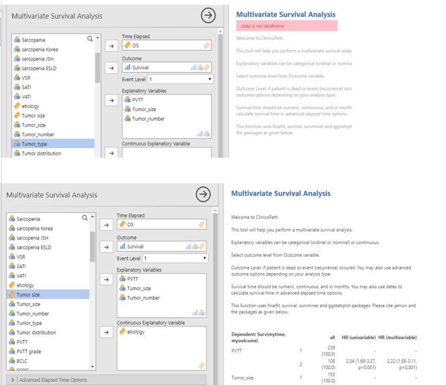Select Tumor distribution in bottom variable list
Image resolution: width=446 pixels, height=385 pixels.
click(48, 333)
